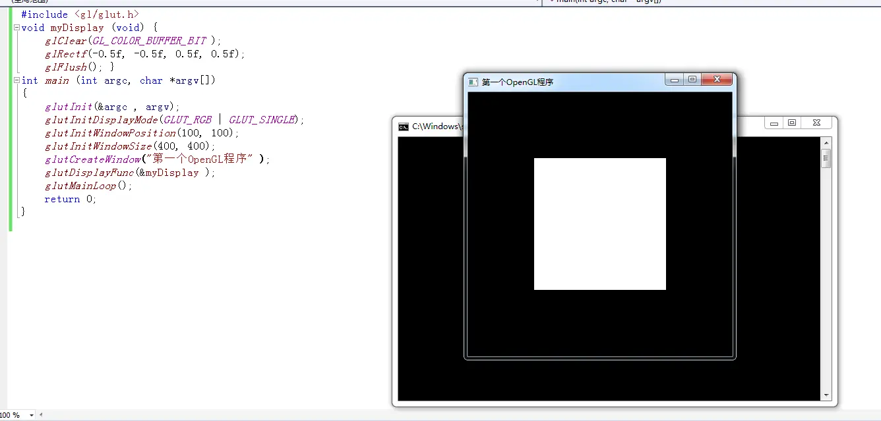This screenshot has width=881, height=421.
Task: Click the "第一个OpenGL程序" string literal in code
Action: click(x=200, y=159)
